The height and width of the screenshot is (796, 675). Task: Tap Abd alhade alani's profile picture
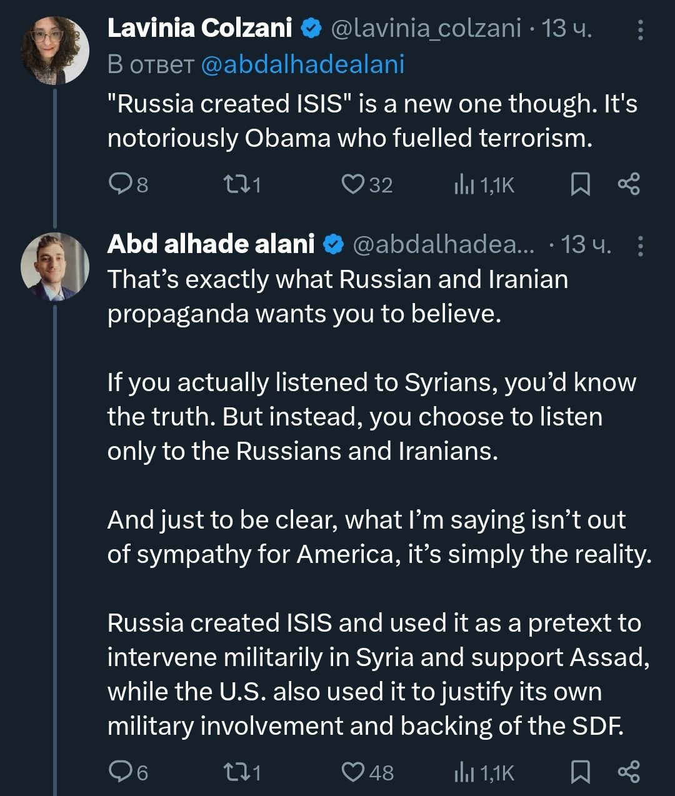coord(55,267)
